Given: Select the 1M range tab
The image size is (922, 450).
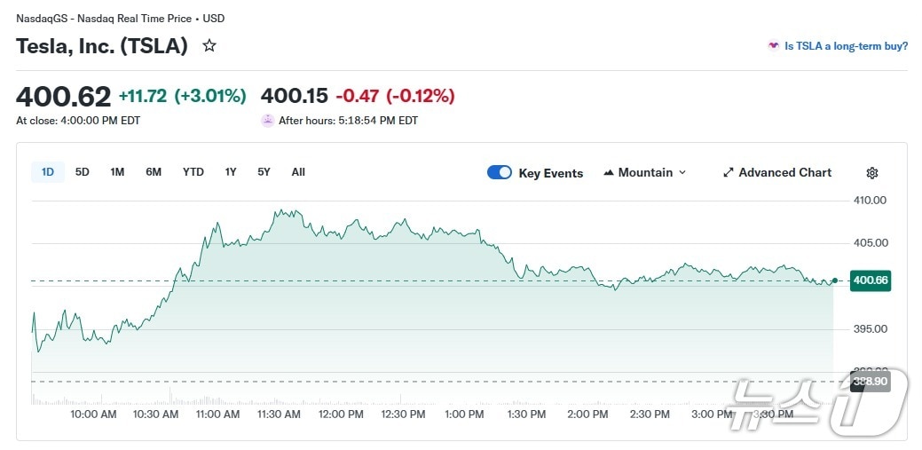Looking at the screenshot, I should tap(117, 172).
